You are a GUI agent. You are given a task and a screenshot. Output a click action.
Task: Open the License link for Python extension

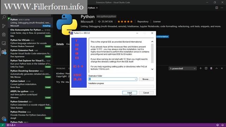coord(157,22)
